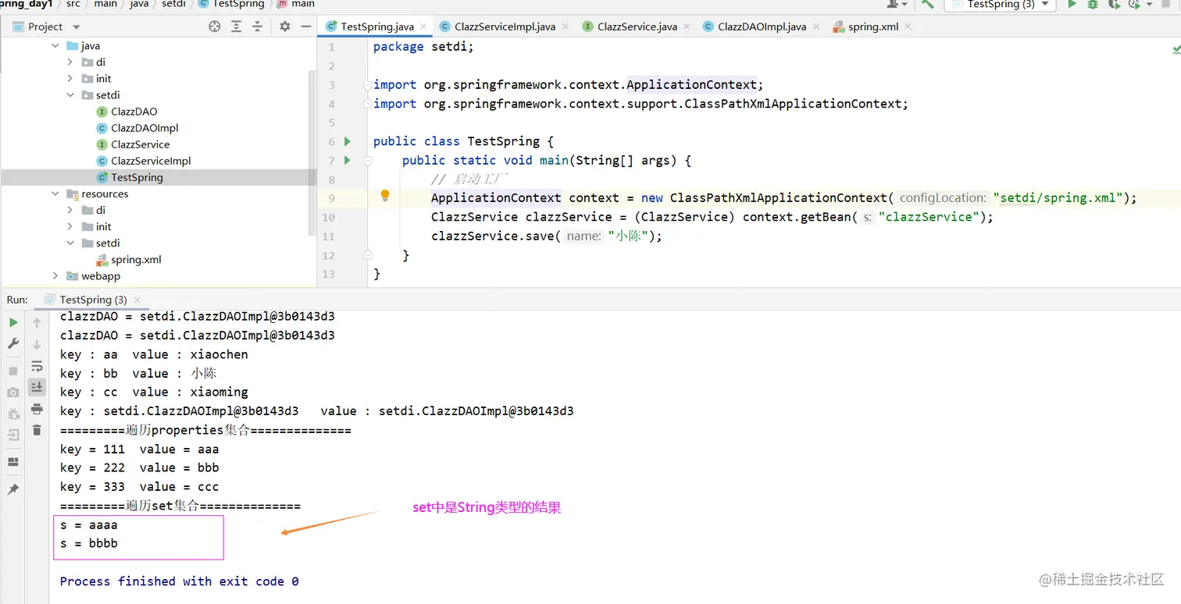This screenshot has height=604, width=1181.
Task: Start Debug with the bug icon
Action: (1093, 4)
